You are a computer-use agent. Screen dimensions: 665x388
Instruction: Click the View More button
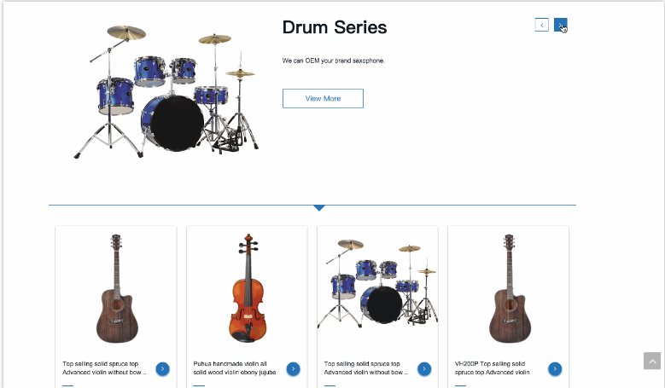click(x=323, y=98)
